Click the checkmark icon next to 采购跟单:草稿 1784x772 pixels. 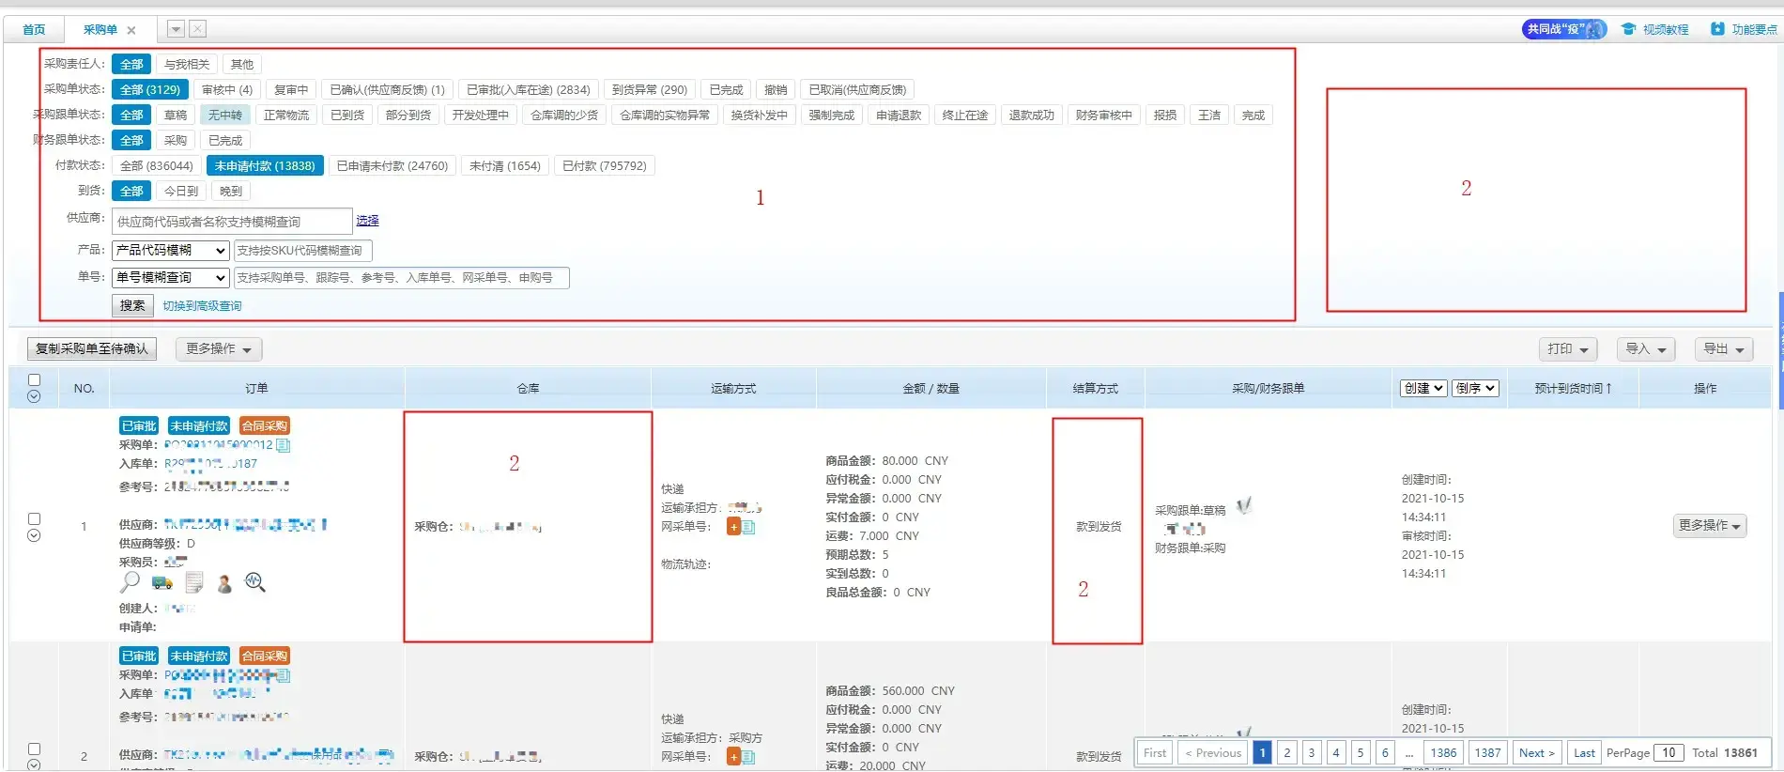(x=1244, y=506)
